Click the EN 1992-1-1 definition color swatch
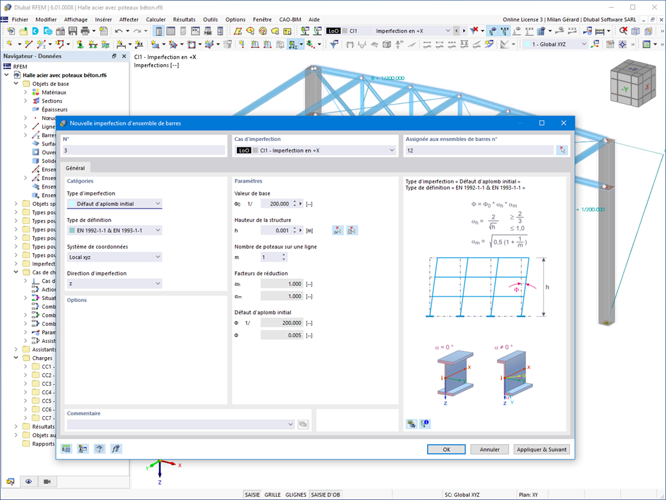 click(x=72, y=230)
